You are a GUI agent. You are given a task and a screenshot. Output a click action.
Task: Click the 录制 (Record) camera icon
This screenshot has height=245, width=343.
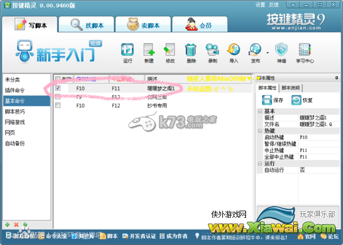click(x=212, y=50)
